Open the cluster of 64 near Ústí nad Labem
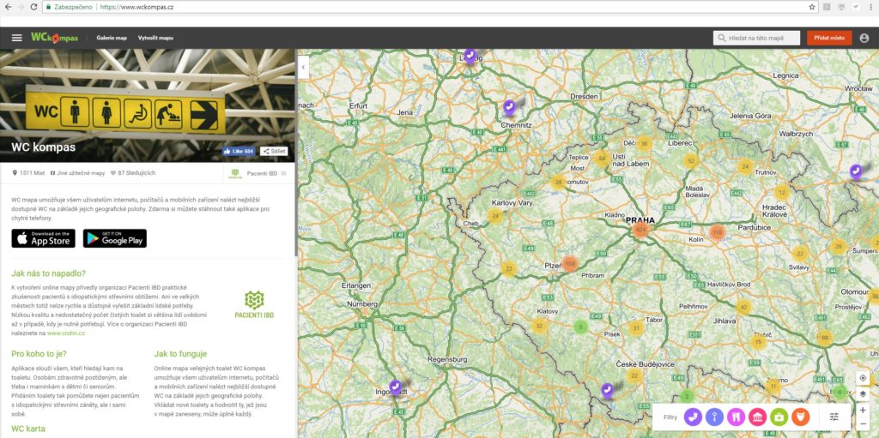This screenshot has width=879, height=438. click(x=602, y=158)
